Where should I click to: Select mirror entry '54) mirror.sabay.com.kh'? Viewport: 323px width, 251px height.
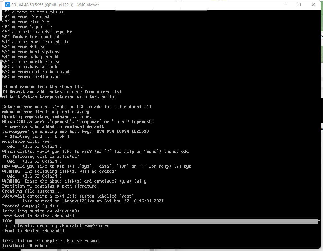click(x=31, y=57)
